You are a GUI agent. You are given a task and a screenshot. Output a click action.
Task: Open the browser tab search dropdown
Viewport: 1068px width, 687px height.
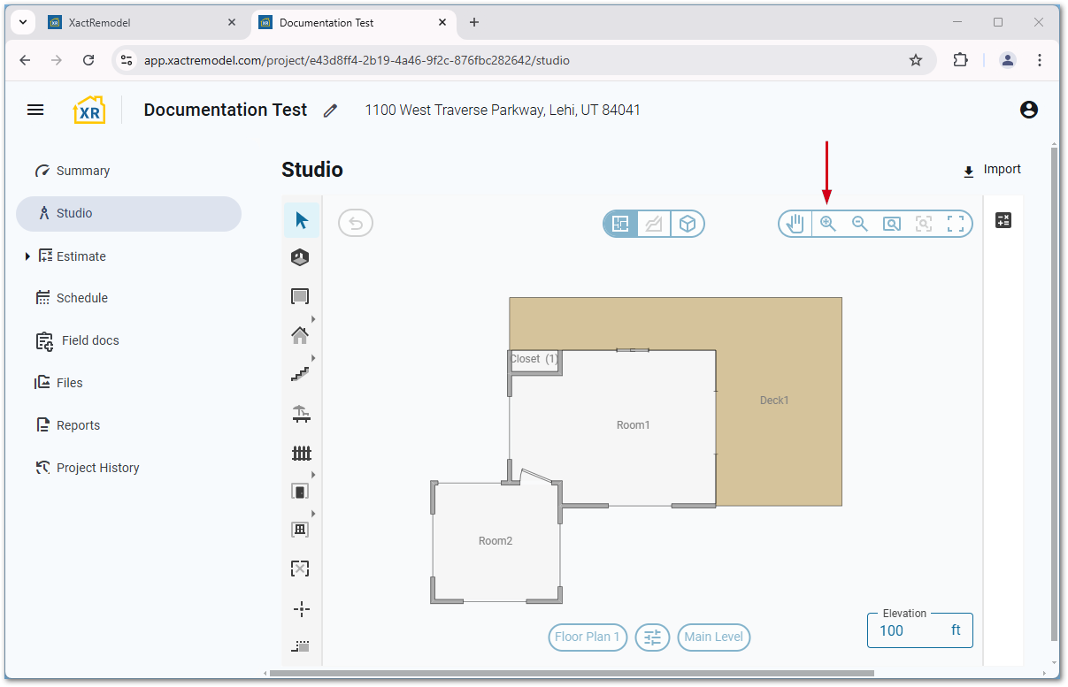tap(23, 22)
